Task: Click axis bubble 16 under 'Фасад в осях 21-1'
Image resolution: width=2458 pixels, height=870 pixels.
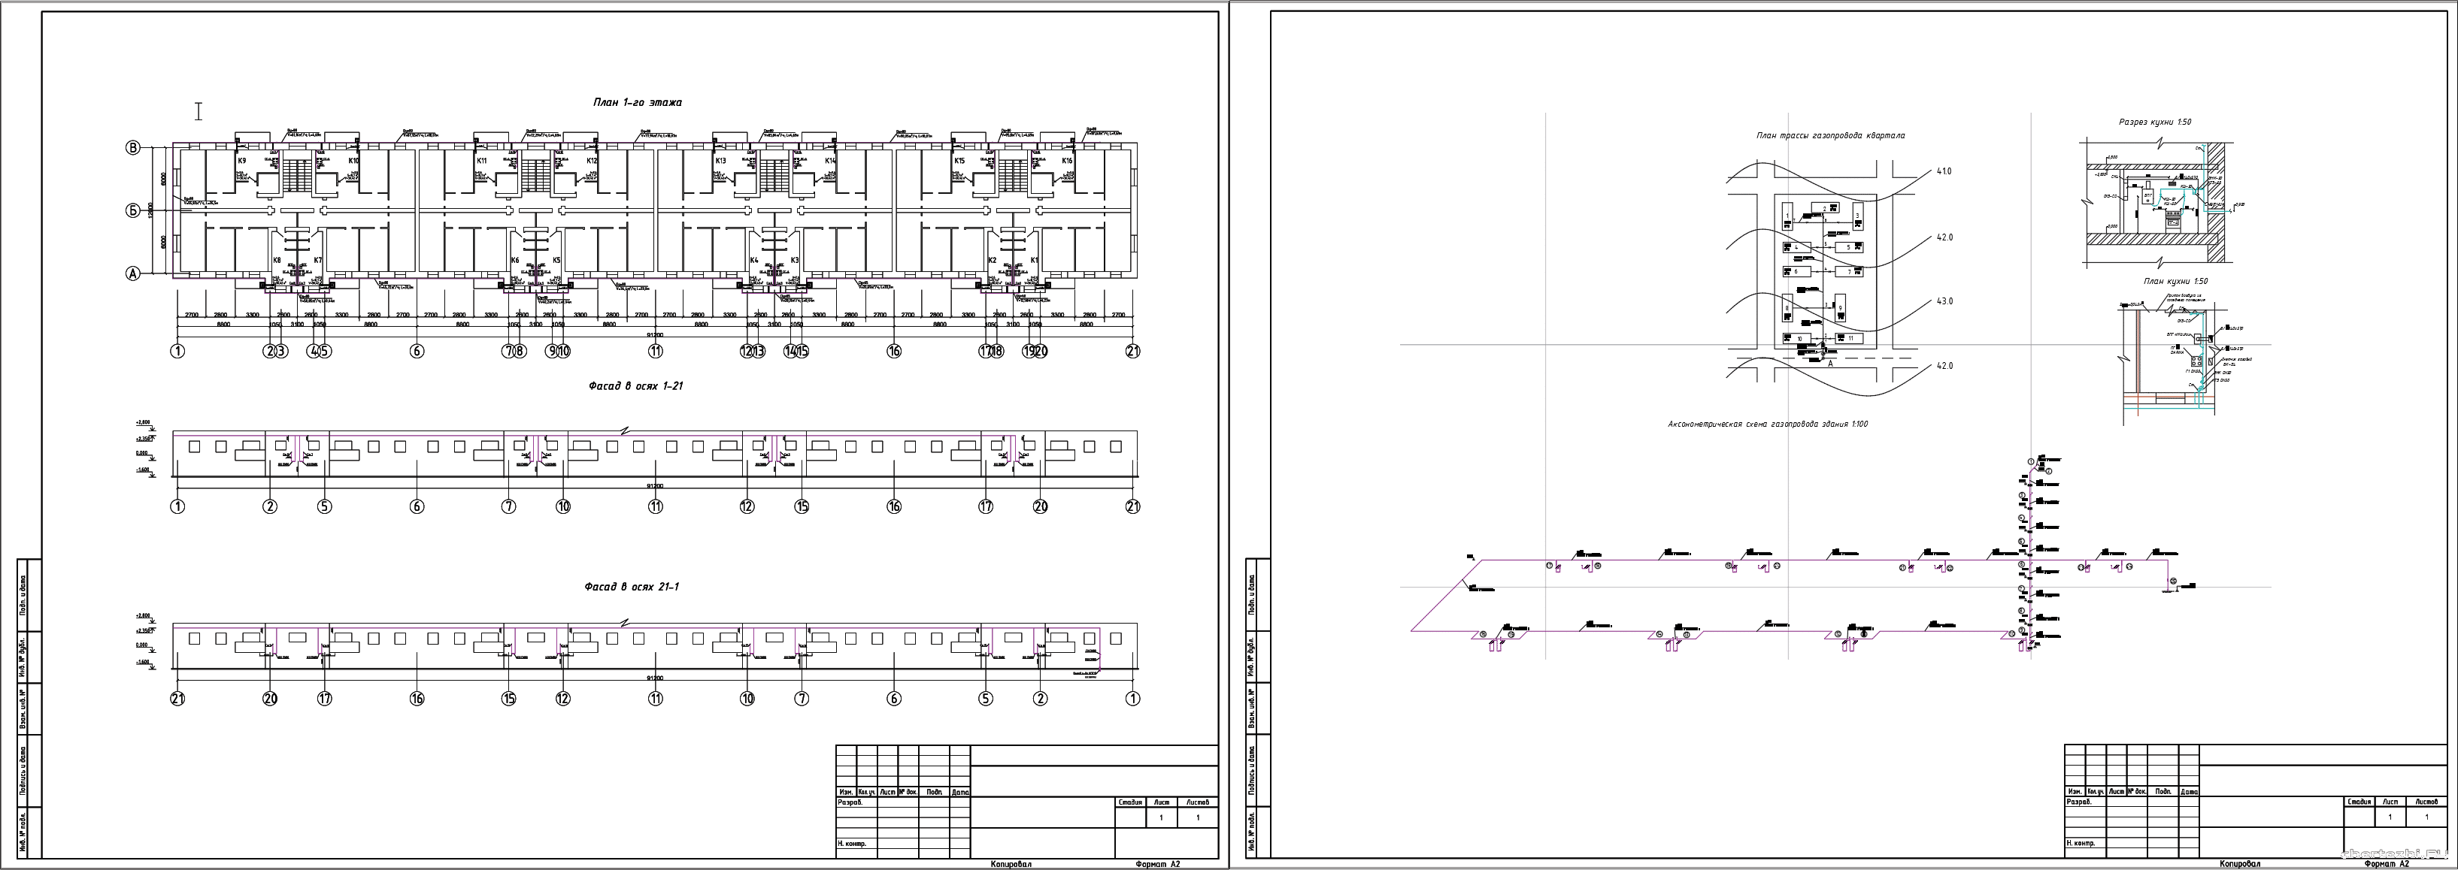Action: pos(417,699)
